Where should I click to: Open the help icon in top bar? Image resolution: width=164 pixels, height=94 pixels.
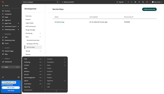click(x=139, y=2)
